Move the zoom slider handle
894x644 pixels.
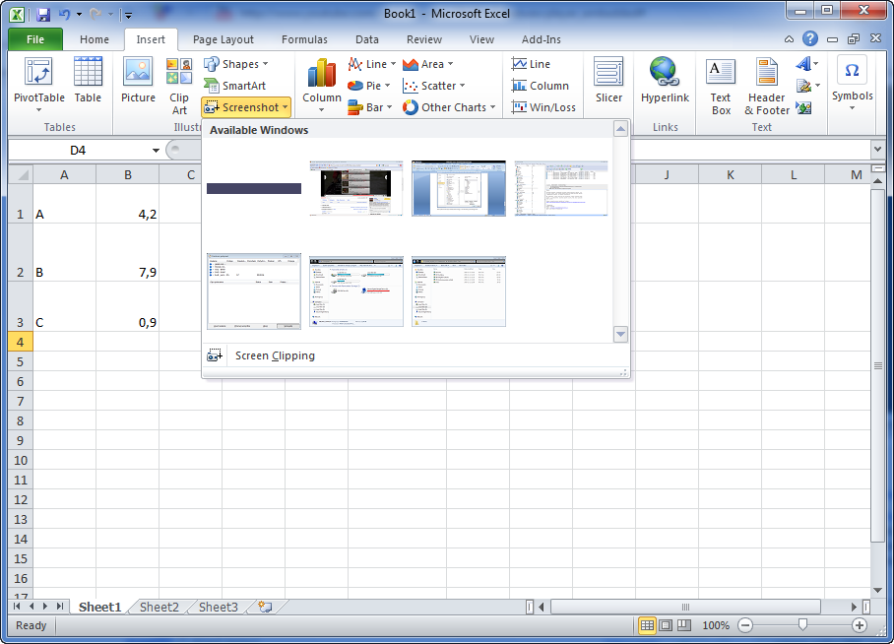pos(802,625)
